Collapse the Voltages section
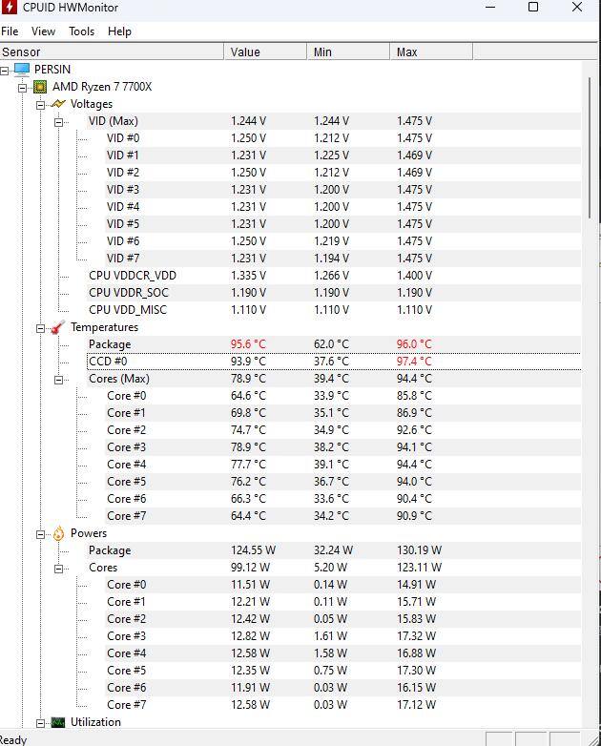Screen dimensions: 601x746 click(x=40, y=105)
